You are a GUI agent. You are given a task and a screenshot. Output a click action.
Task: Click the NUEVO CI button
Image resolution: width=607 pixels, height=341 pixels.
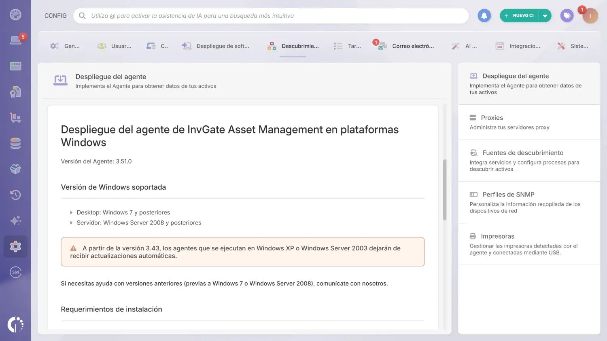click(520, 16)
